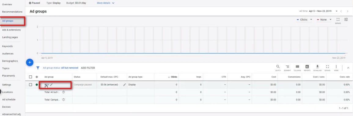Expand the More details dropdown

[105, 3]
